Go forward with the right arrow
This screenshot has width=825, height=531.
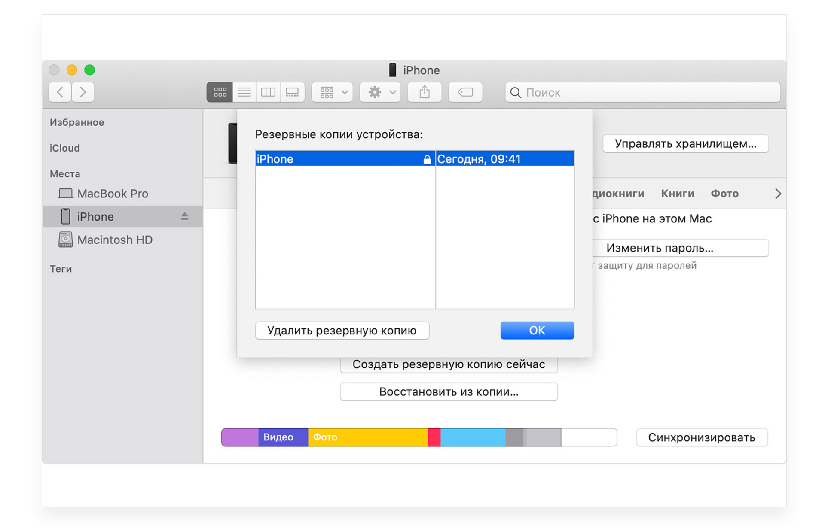click(x=83, y=92)
